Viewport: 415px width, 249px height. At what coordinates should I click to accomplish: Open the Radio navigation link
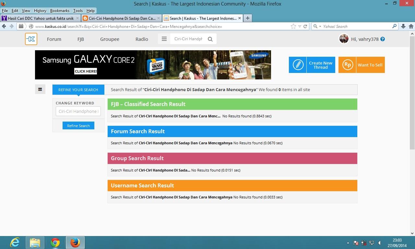[142, 39]
